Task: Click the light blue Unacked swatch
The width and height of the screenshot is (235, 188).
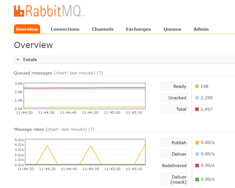Action: (x=197, y=98)
